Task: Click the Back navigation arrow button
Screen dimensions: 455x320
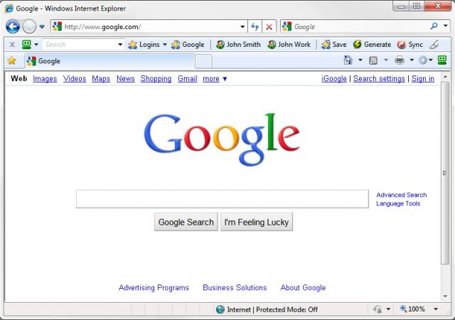Action: coord(13,27)
